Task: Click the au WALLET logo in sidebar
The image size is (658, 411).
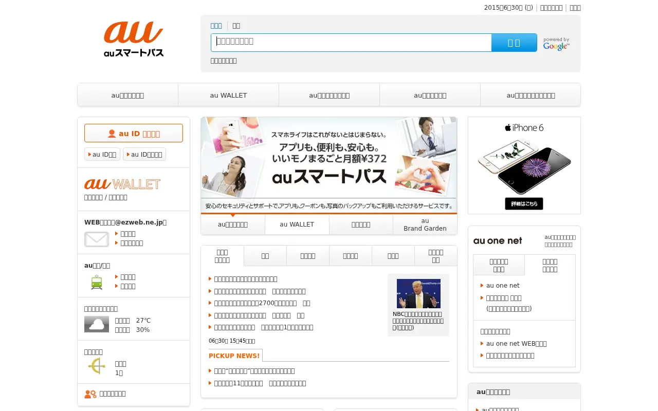Action: click(122, 184)
